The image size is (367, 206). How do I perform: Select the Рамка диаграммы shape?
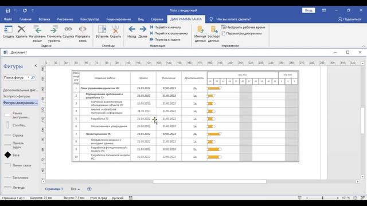point(7,114)
